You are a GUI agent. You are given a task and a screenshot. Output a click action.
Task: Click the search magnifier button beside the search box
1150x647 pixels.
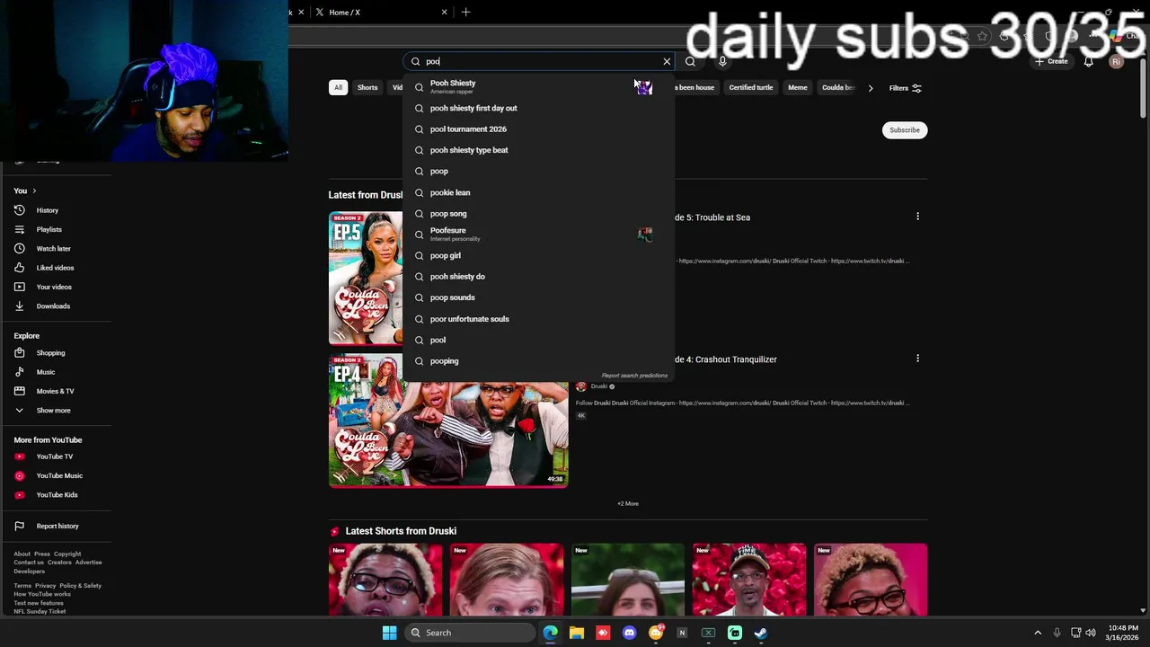[690, 61]
